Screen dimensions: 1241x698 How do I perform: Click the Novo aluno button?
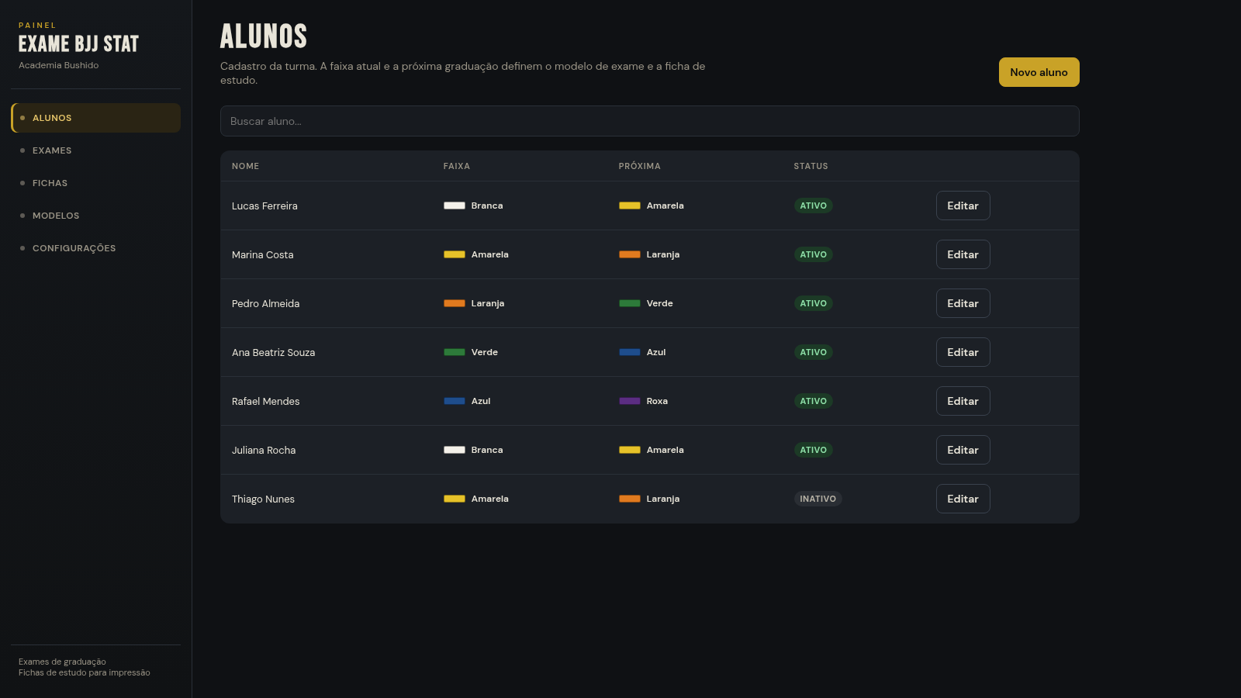coord(1039,72)
